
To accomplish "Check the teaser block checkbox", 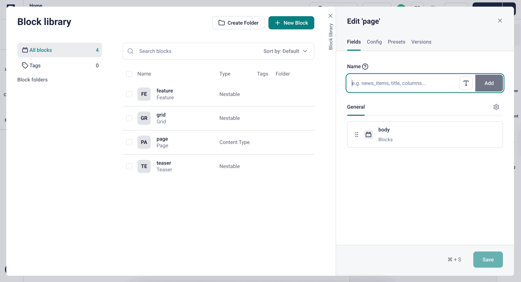I will [x=129, y=166].
